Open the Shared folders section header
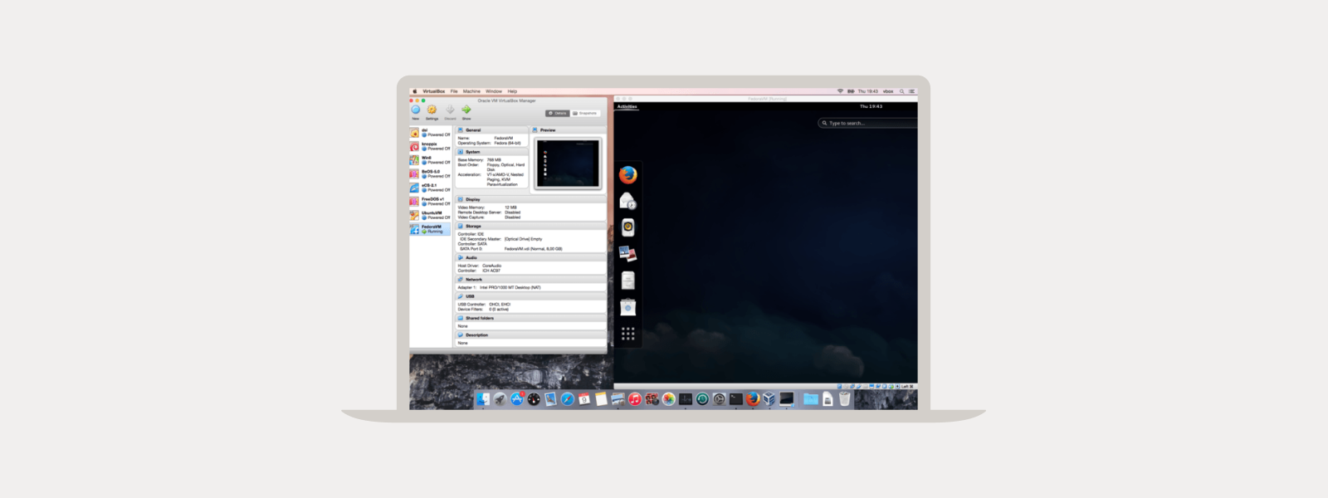Image resolution: width=1328 pixels, height=498 pixels. (531, 318)
